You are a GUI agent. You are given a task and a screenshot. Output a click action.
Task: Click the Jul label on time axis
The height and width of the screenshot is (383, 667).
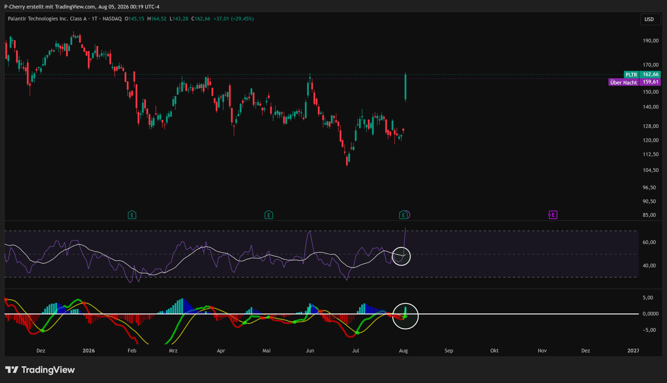point(355,351)
